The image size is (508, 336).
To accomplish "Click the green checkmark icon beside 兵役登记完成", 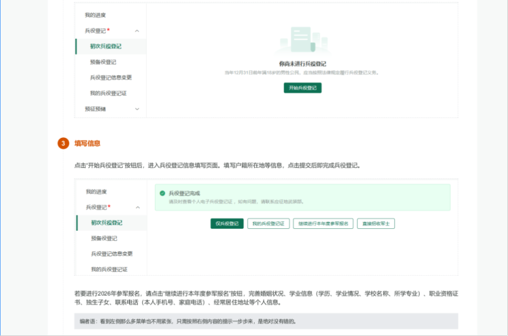I will point(162,193).
